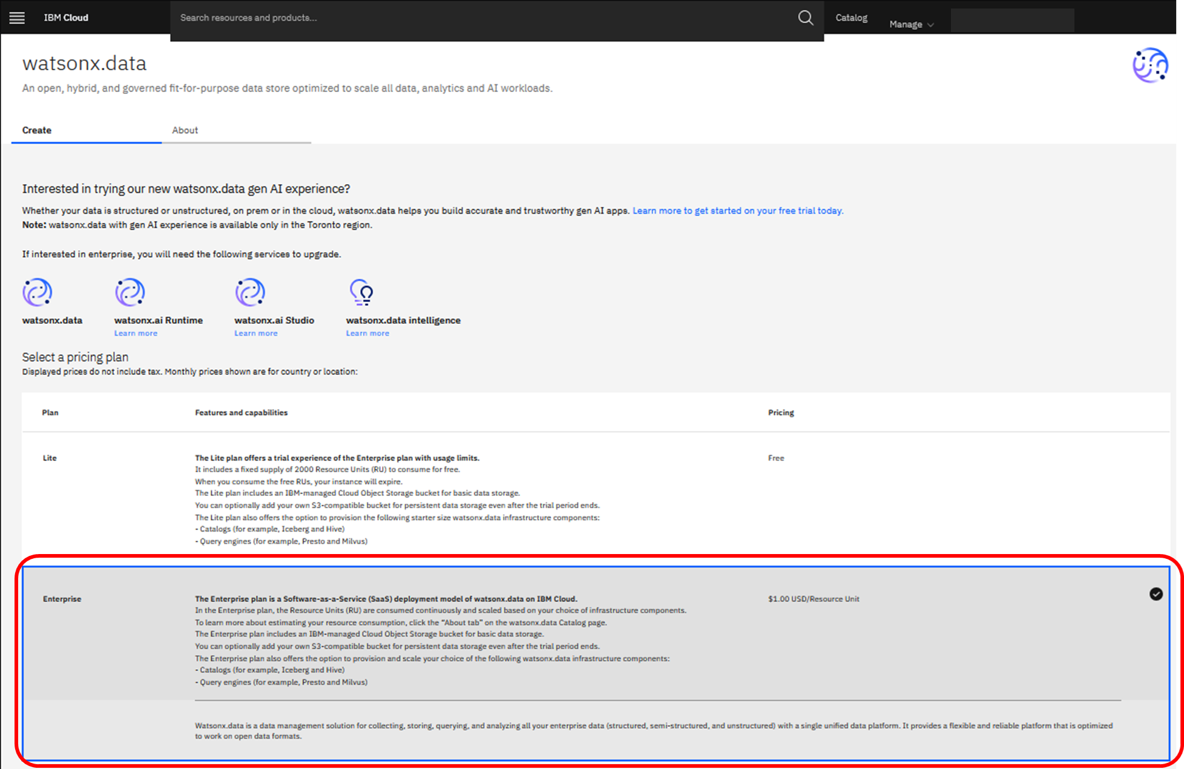Screen dimensions: 1184x769
Task: Open Learn more under watsonx.data intelligence
Action: (x=367, y=333)
